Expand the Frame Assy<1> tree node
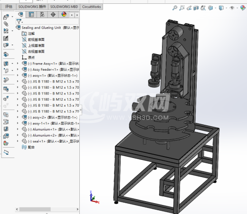 click(18, 64)
